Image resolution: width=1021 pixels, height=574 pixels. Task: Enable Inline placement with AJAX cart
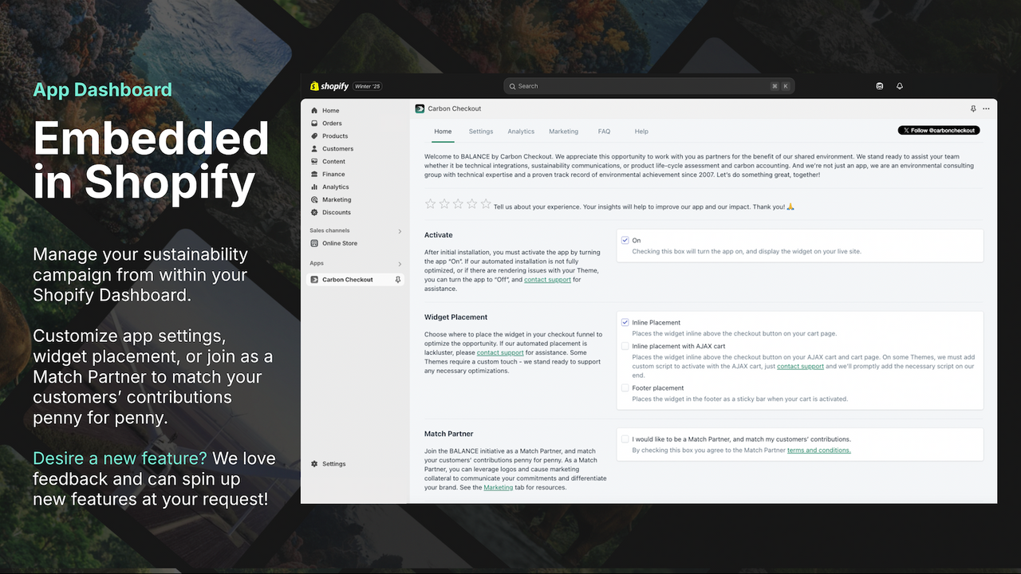625,347
